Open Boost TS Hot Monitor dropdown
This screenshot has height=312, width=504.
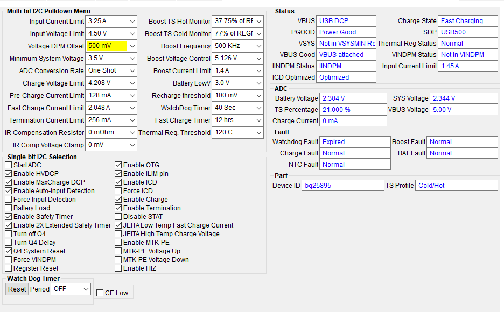(237, 21)
